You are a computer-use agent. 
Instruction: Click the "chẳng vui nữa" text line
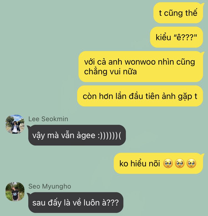(110, 72)
